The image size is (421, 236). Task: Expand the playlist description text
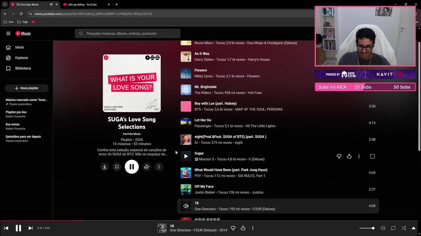[132, 152]
